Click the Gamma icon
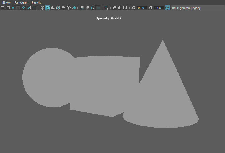 tap(151, 8)
